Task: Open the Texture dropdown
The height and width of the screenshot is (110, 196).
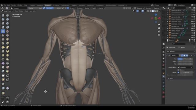Action: (x=80, y=8)
